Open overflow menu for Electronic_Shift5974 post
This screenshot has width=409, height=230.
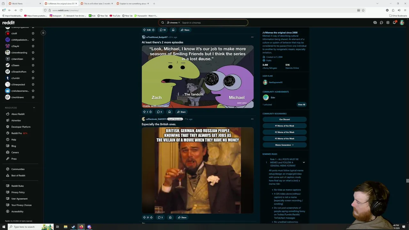click(x=252, y=119)
